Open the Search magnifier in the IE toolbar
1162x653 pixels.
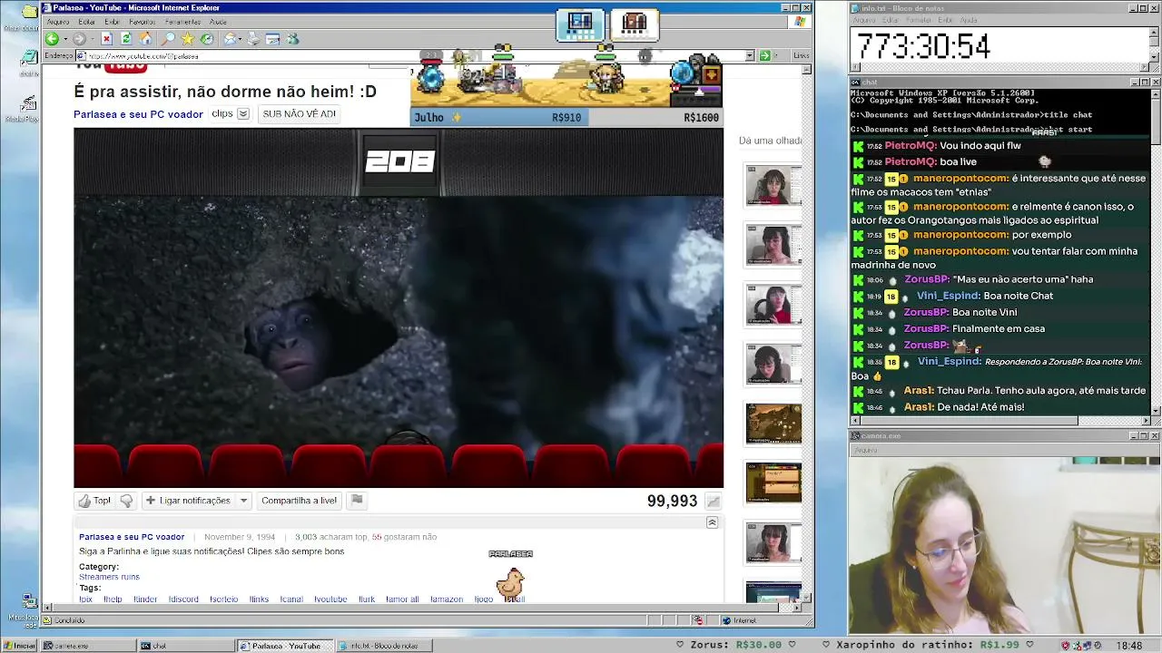[168, 39]
